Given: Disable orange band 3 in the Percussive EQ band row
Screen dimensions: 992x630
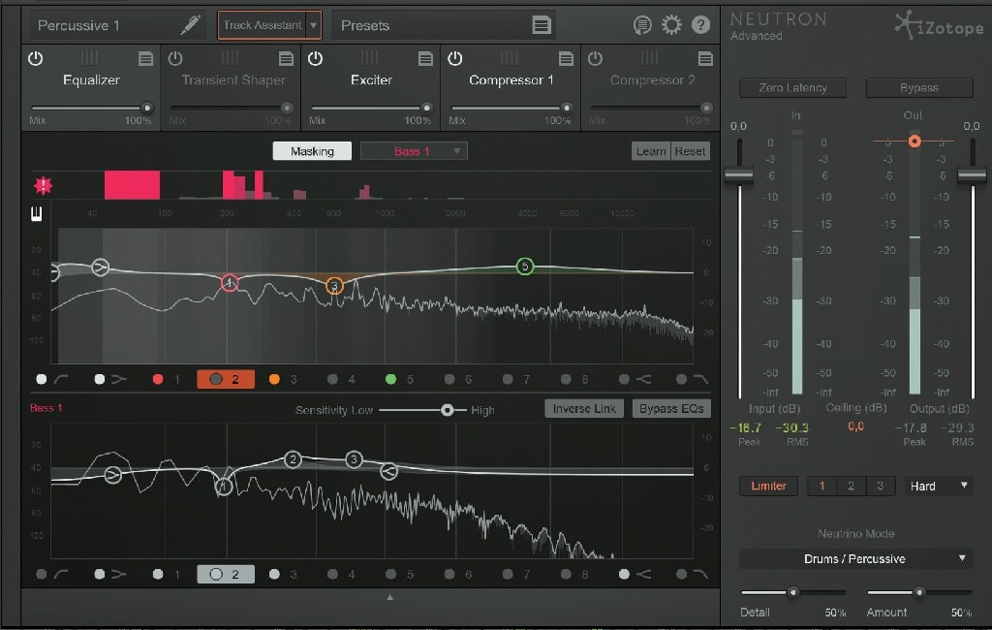Looking at the screenshot, I should coord(274,379).
